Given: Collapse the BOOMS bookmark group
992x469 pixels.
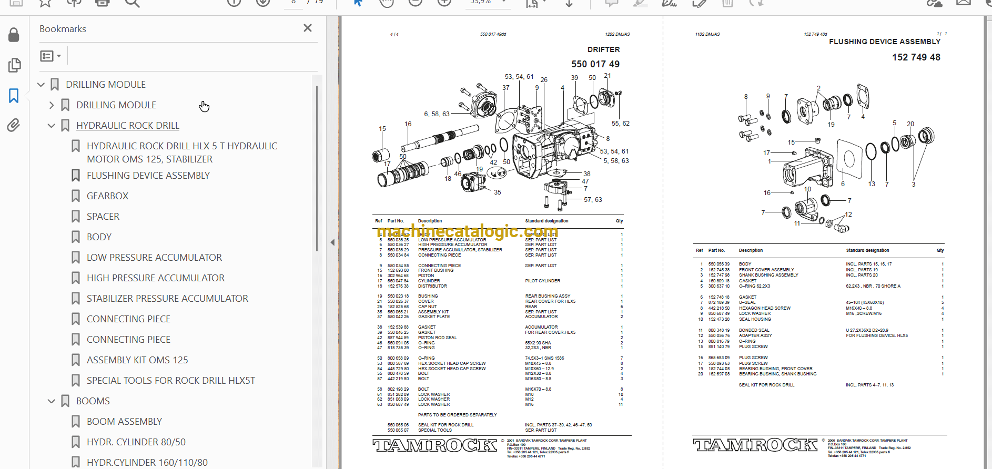Looking at the screenshot, I should (x=52, y=401).
